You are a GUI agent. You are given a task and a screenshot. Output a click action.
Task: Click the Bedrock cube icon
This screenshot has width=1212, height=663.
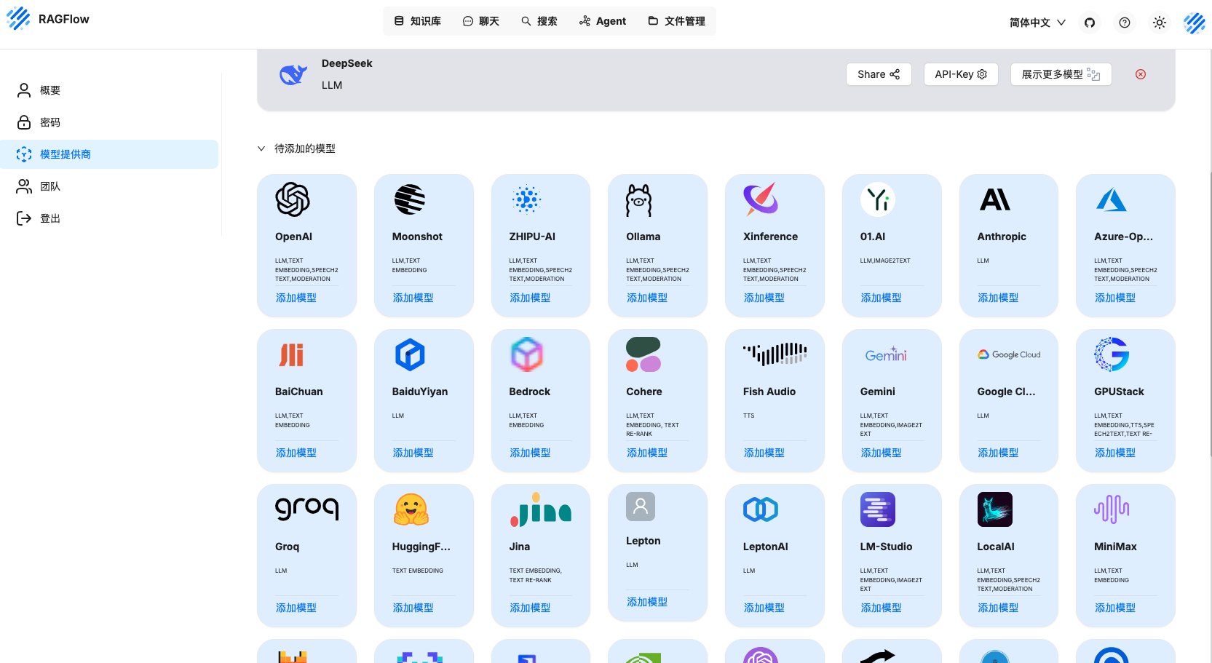point(527,354)
